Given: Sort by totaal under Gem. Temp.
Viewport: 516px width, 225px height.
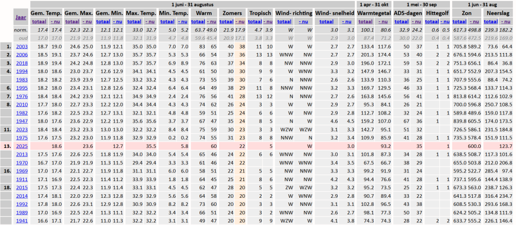Looking at the screenshot, I should 39,22.
